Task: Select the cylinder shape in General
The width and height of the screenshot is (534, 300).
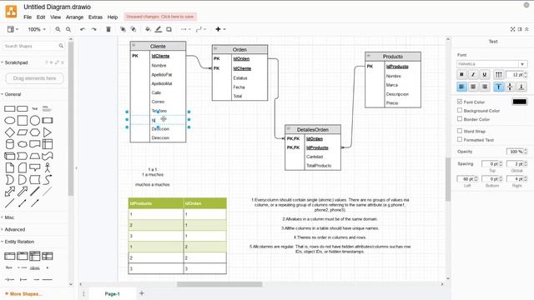Action: pyautogui.click(x=10, y=144)
